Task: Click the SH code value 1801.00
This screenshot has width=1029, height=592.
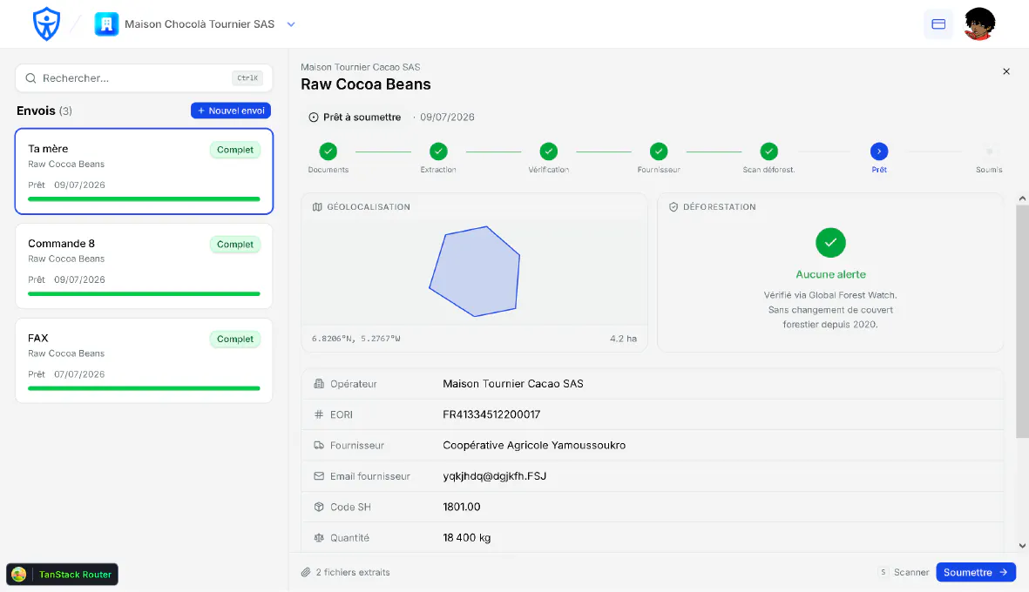Action: click(461, 507)
